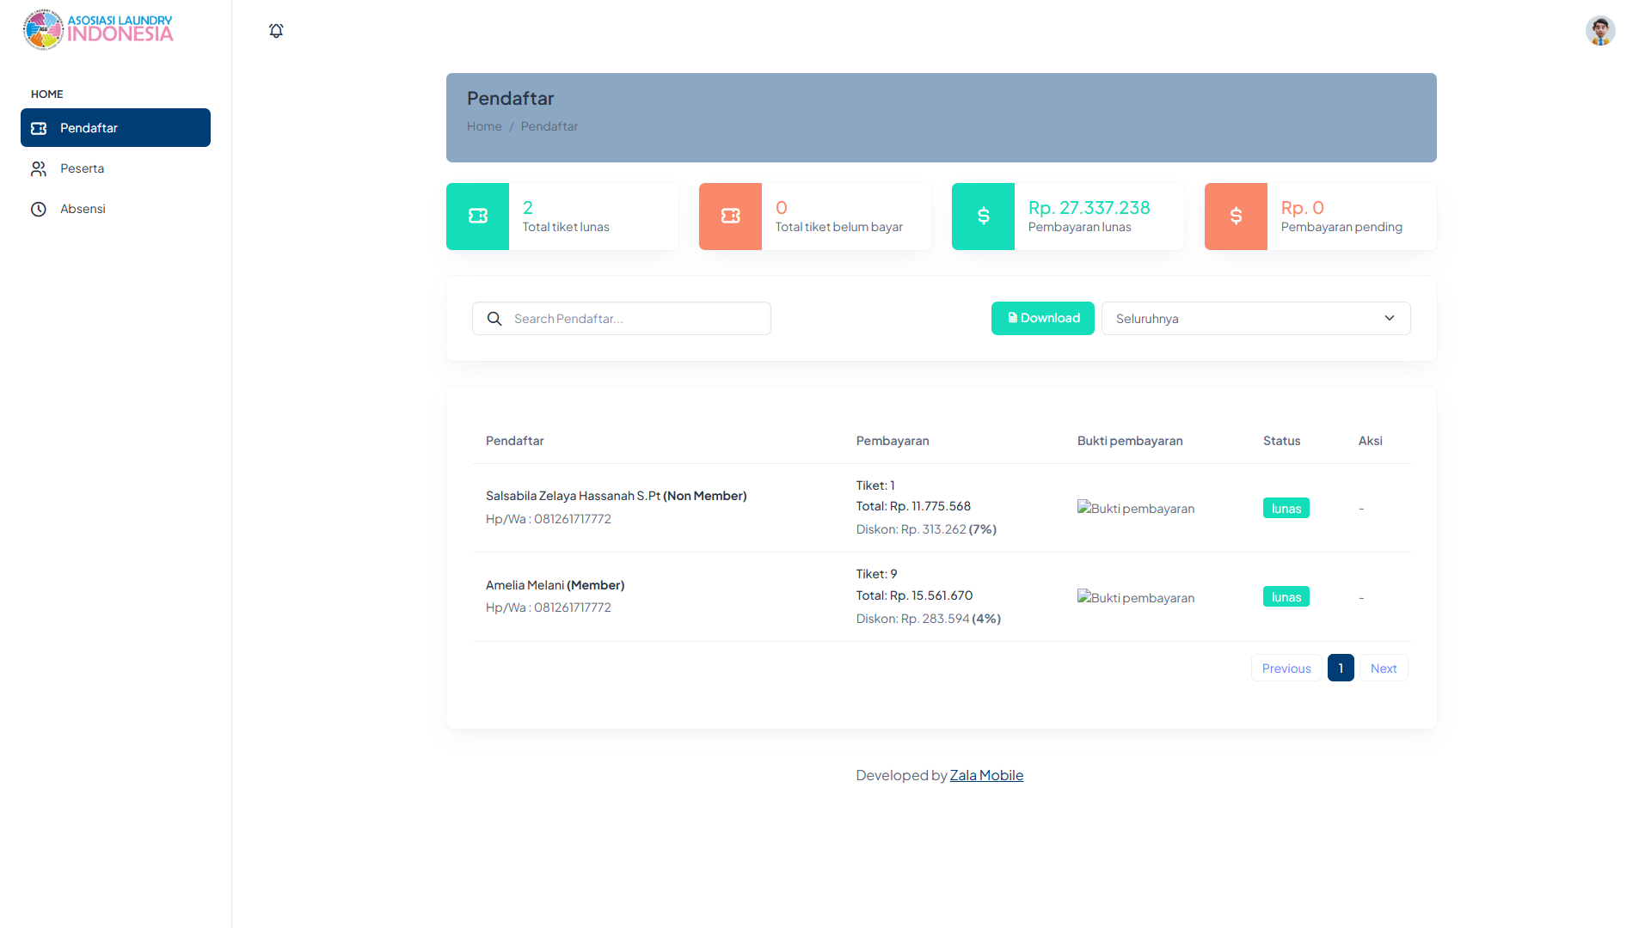Click the Rp. 27.337.238 amount
The width and height of the screenshot is (1651, 928).
tap(1089, 207)
